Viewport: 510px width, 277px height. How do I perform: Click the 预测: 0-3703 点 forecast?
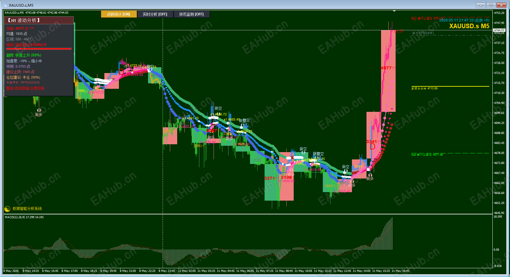click(18, 66)
